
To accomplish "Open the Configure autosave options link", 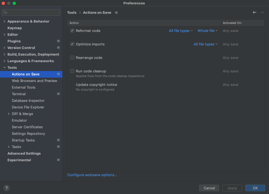I will coord(92,175).
